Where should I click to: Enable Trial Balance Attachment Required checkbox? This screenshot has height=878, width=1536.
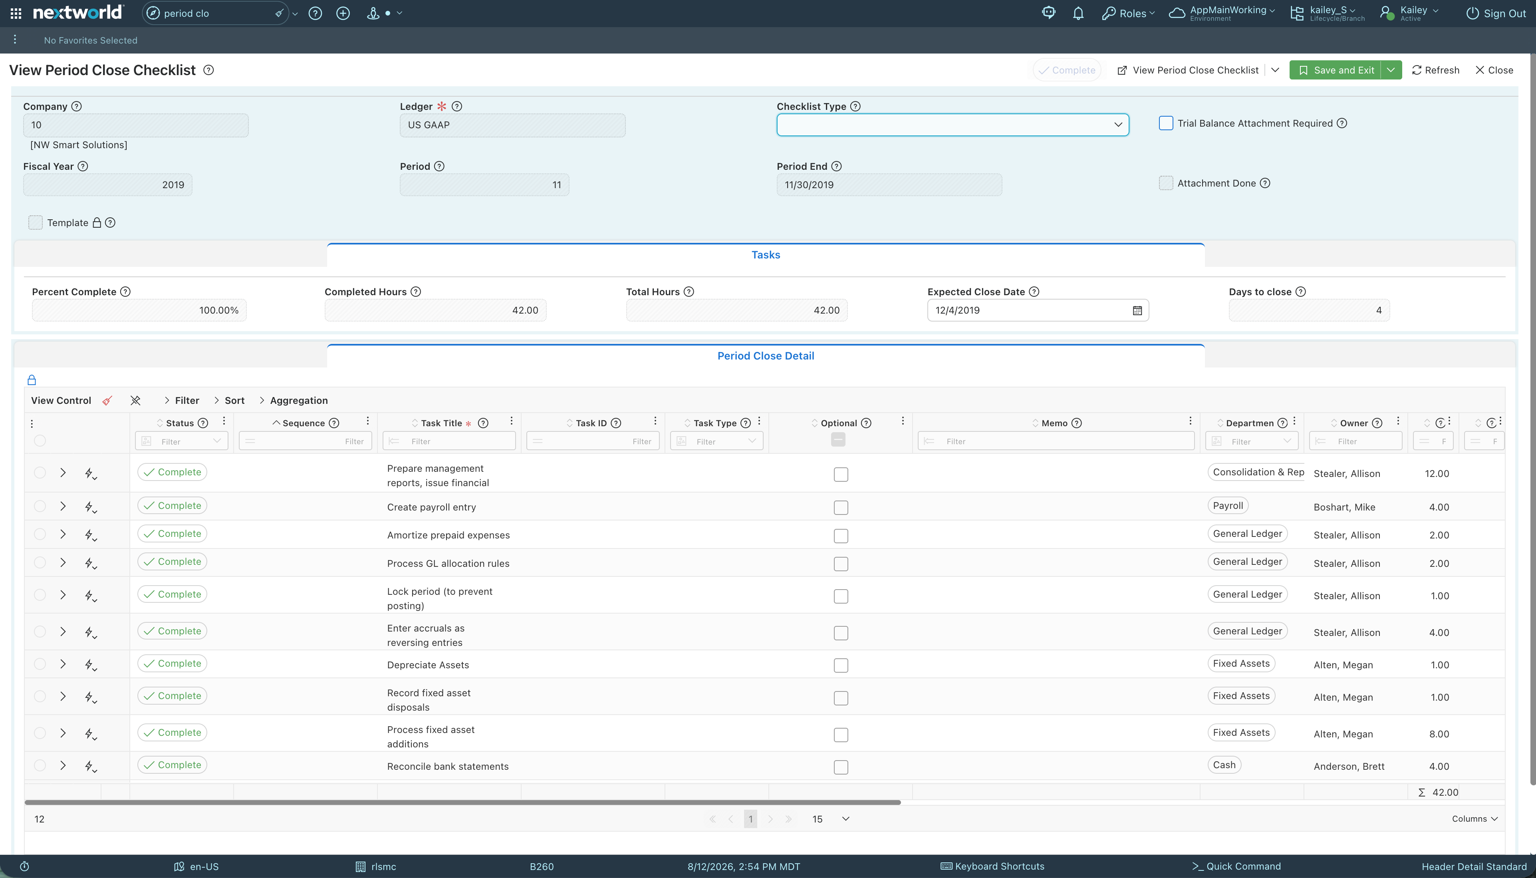click(x=1166, y=123)
